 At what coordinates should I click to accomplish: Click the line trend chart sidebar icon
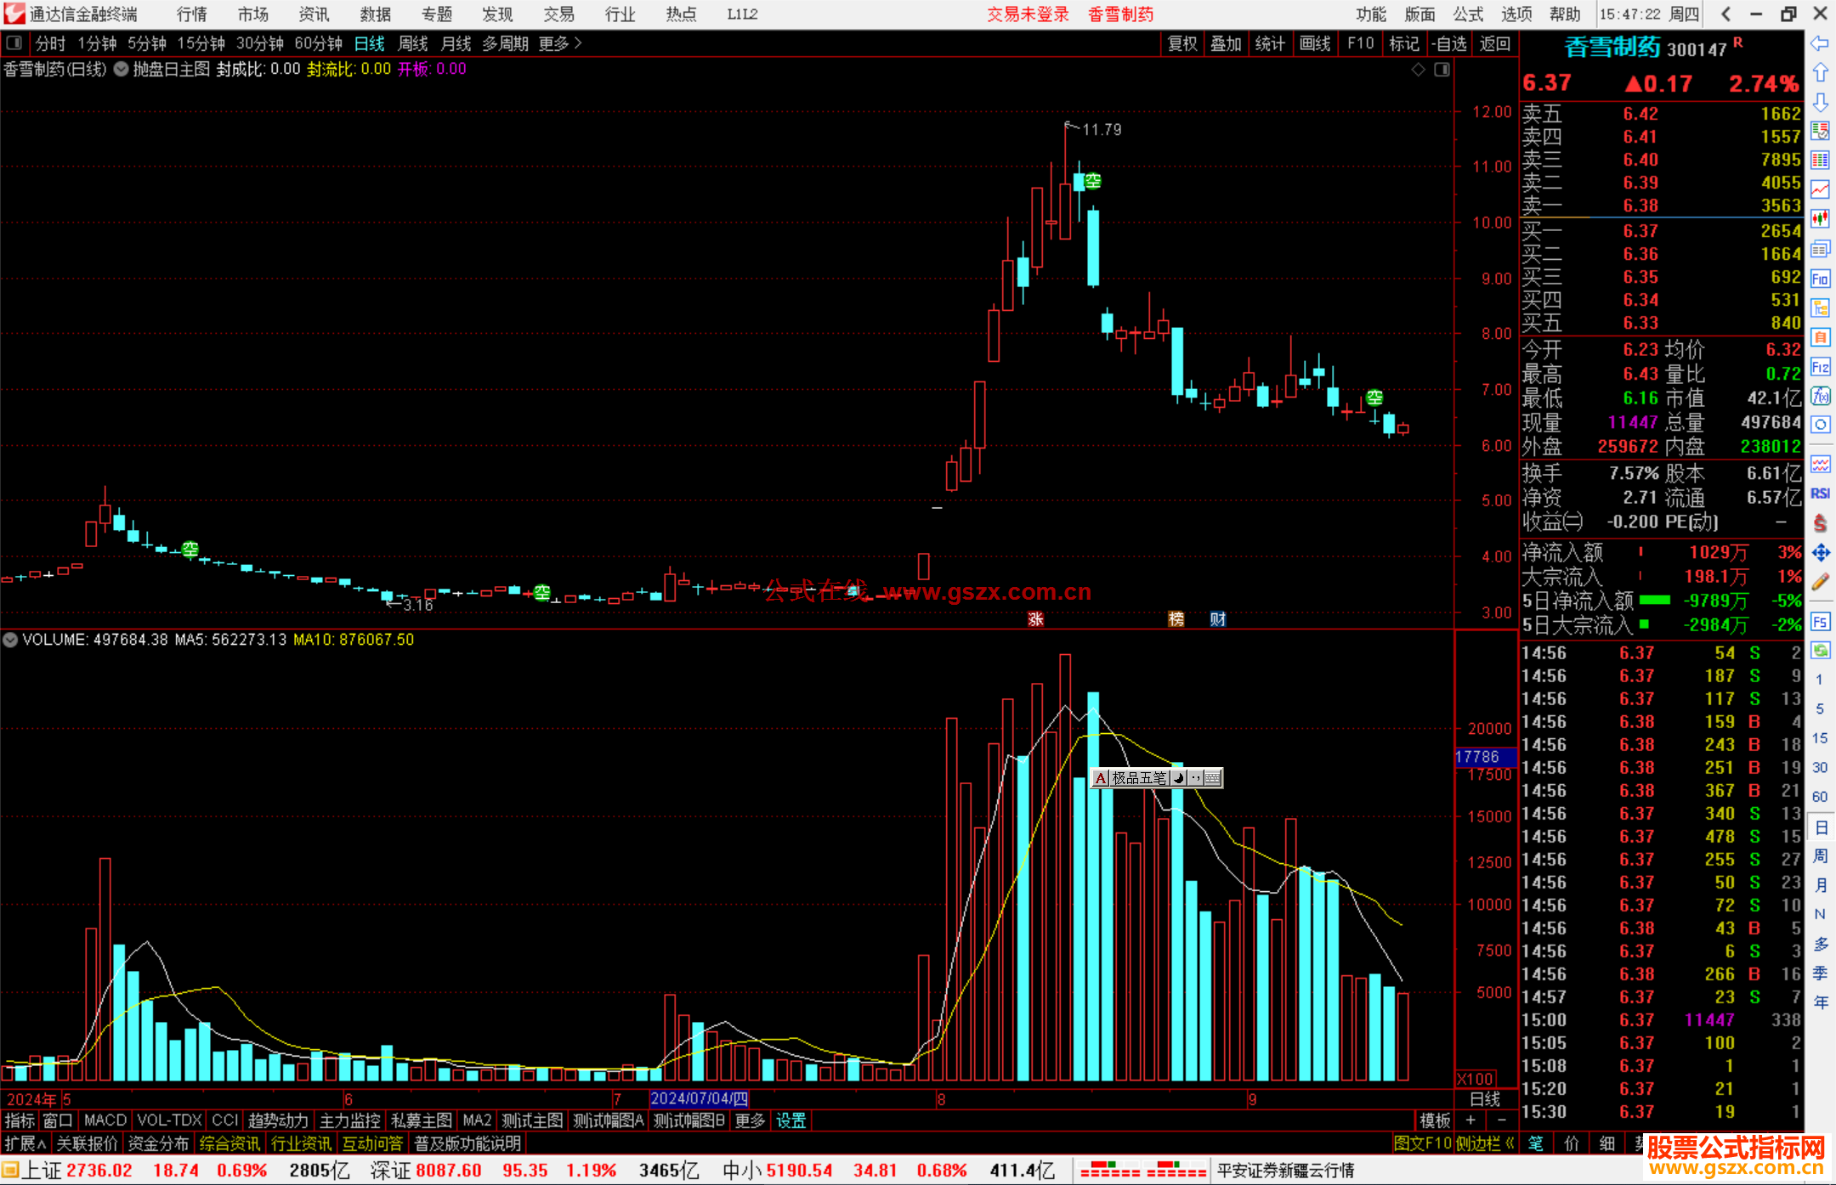[1820, 189]
